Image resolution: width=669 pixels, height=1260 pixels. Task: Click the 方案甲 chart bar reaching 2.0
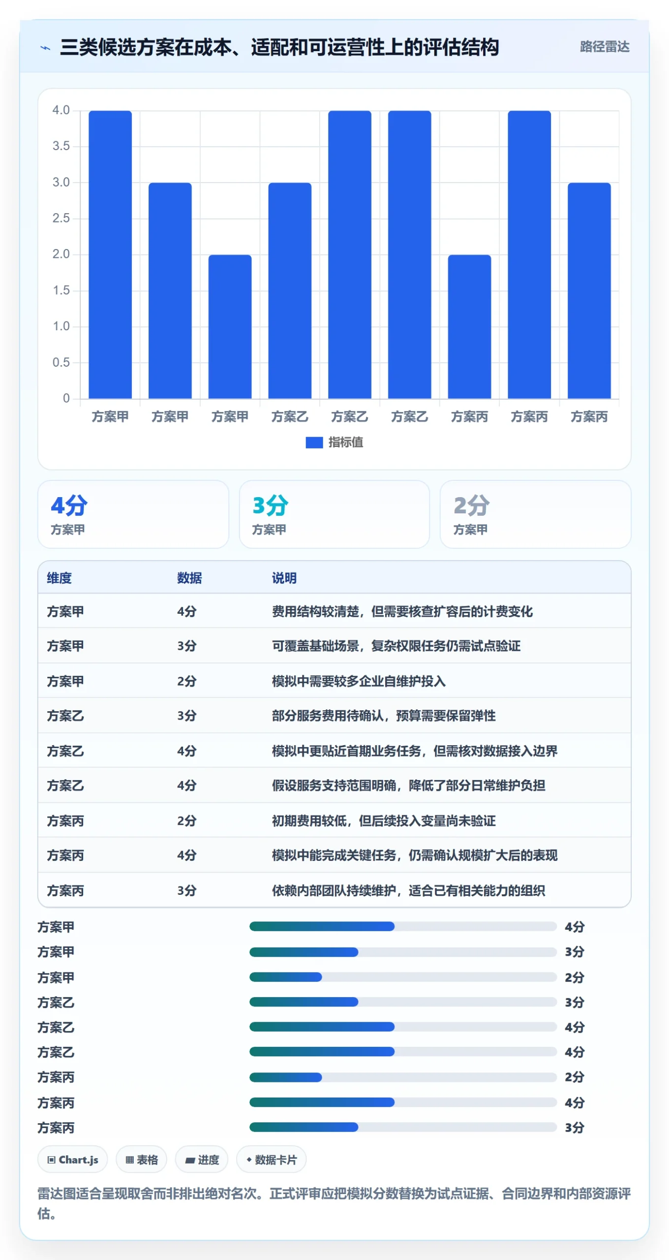click(x=230, y=326)
